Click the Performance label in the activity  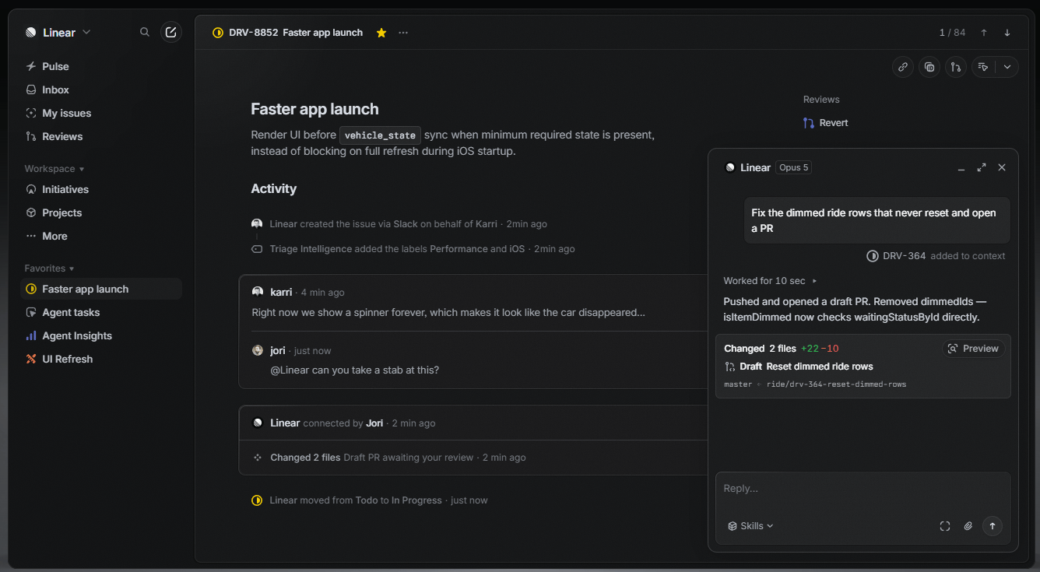[x=458, y=249]
